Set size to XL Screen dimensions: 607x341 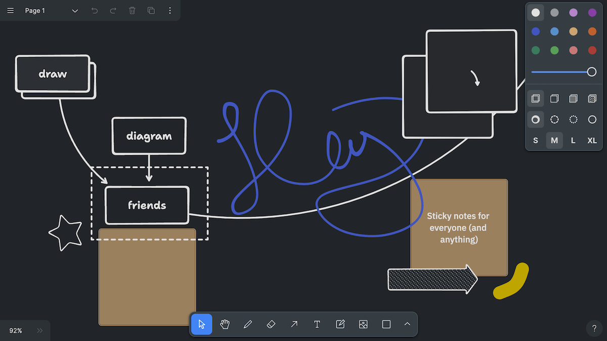tap(592, 140)
